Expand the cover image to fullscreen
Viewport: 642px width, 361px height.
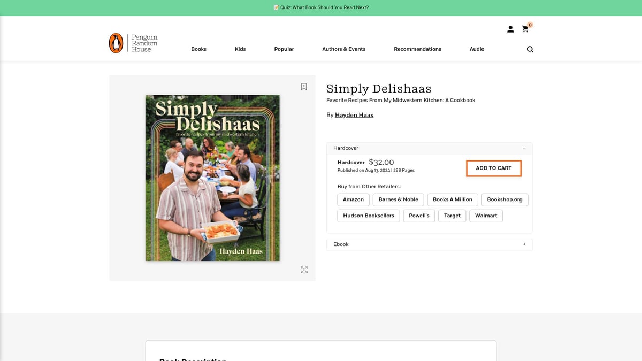[304, 270]
